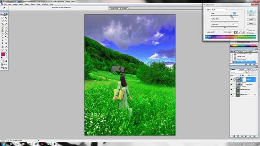Click the Add to Sample eyedropper
260x146 pixels.
pyautogui.click(x=240, y=32)
